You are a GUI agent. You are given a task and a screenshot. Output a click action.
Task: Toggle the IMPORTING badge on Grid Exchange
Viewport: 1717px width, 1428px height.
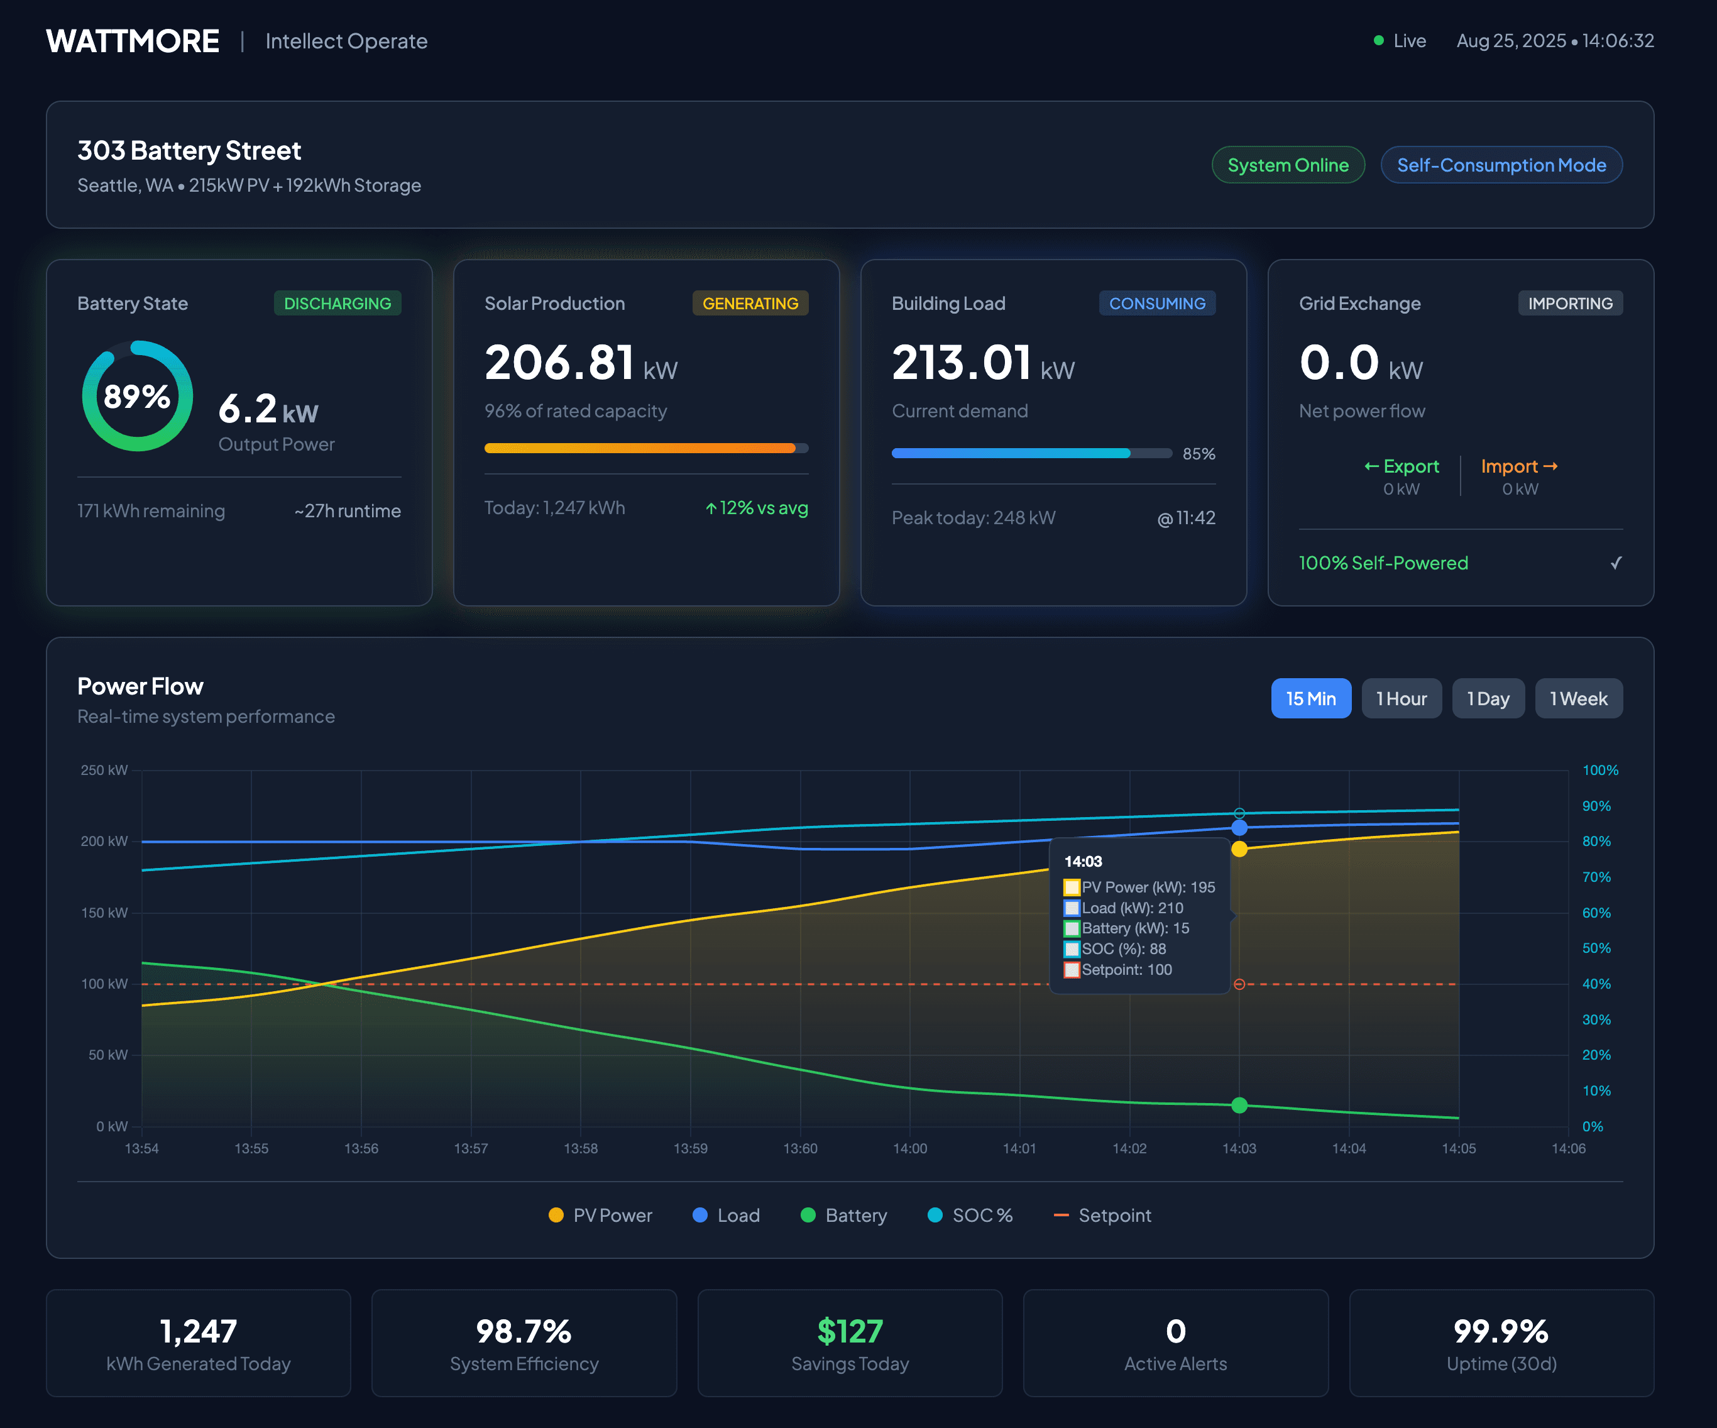[1570, 302]
